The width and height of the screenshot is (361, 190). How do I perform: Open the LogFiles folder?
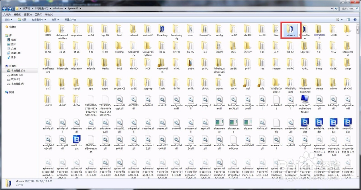click(x=305, y=47)
